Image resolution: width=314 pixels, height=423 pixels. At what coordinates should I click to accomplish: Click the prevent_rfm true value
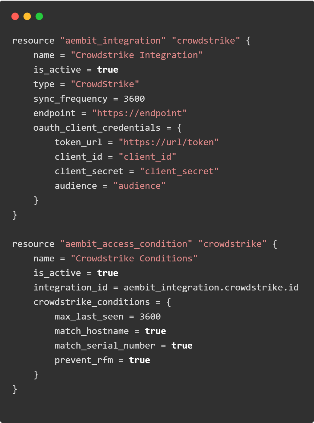pyautogui.click(x=139, y=360)
